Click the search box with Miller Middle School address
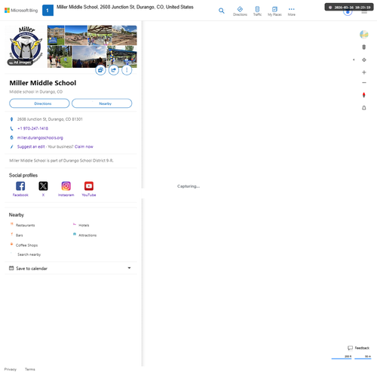Viewport: 377px width, 372px height. coord(125,7)
